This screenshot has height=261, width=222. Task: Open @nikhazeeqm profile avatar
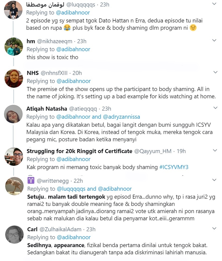[x=14, y=47]
